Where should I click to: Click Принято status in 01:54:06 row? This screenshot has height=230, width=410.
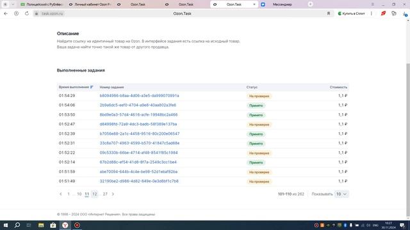(x=256, y=105)
